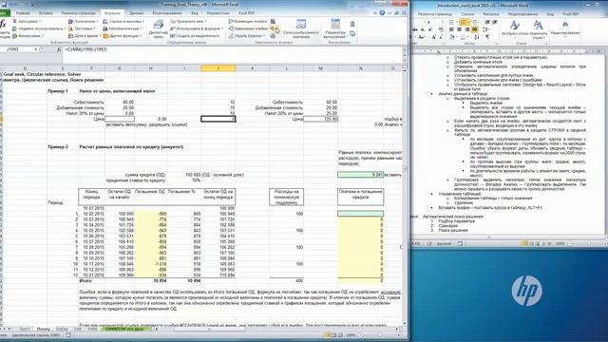The height and width of the screenshot is (342, 608).
Task: Click Show Formulas icon
Action: coord(273,21)
